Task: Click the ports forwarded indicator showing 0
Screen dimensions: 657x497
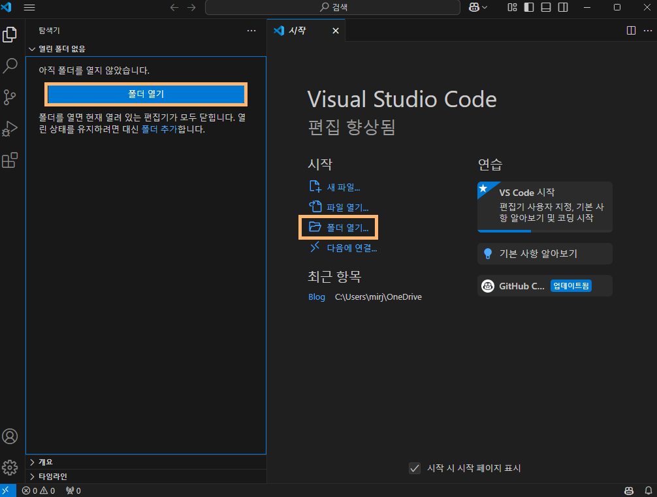Action: coord(73,490)
